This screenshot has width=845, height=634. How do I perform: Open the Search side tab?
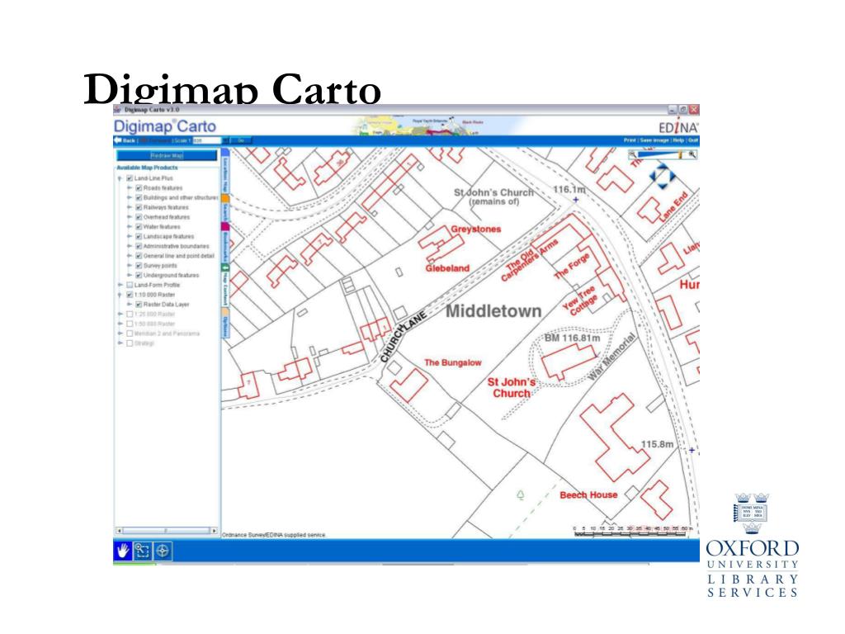pyautogui.click(x=225, y=208)
